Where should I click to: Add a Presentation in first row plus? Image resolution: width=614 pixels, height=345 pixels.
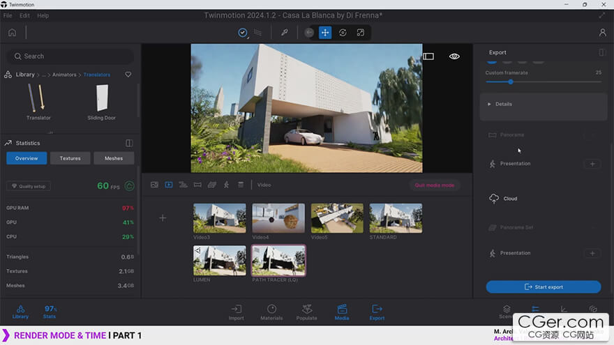tap(592, 164)
